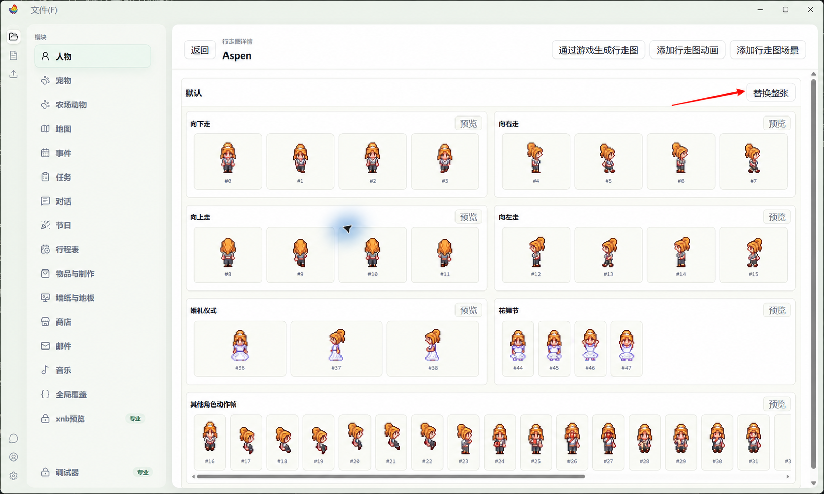Preview the 花舞节 animation
Viewport: 824px width, 494px height.
click(777, 310)
